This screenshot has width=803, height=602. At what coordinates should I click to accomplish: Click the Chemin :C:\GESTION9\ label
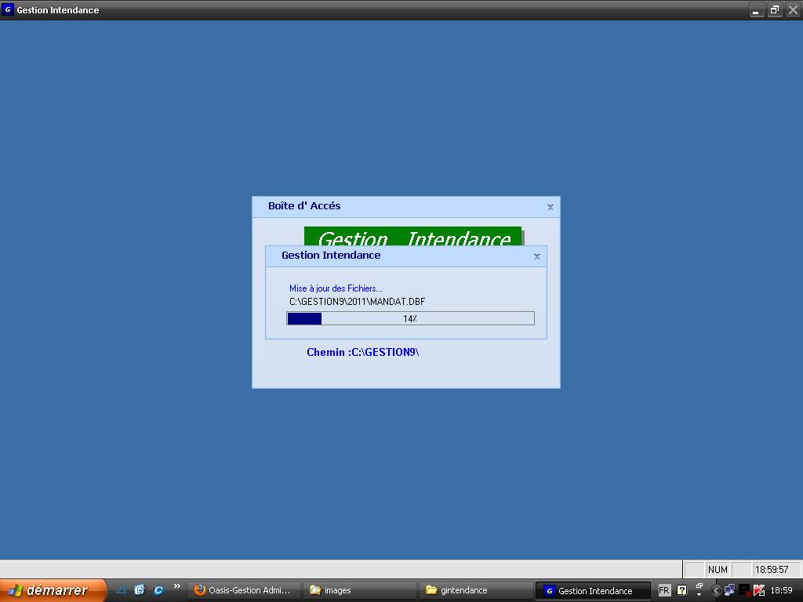[x=362, y=352]
